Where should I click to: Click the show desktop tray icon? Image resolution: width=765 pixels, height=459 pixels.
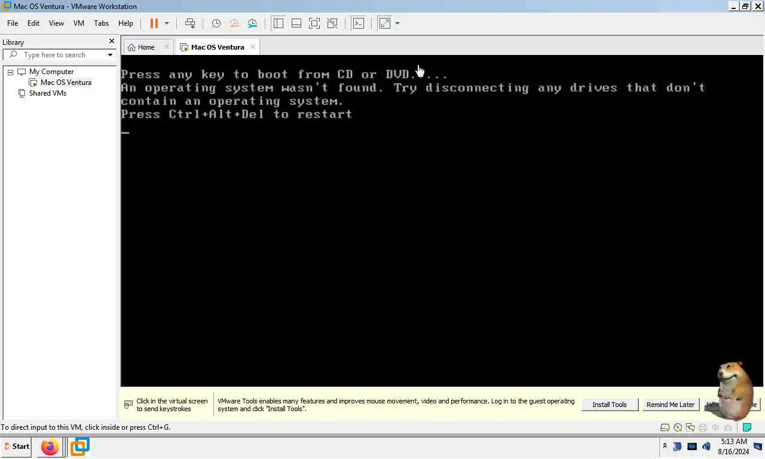(758, 446)
